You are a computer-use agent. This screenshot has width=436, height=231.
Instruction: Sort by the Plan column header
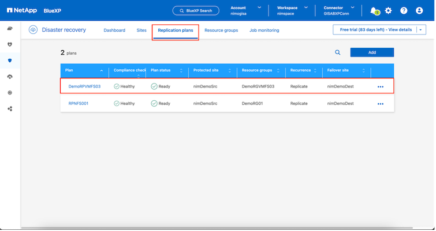(x=70, y=70)
